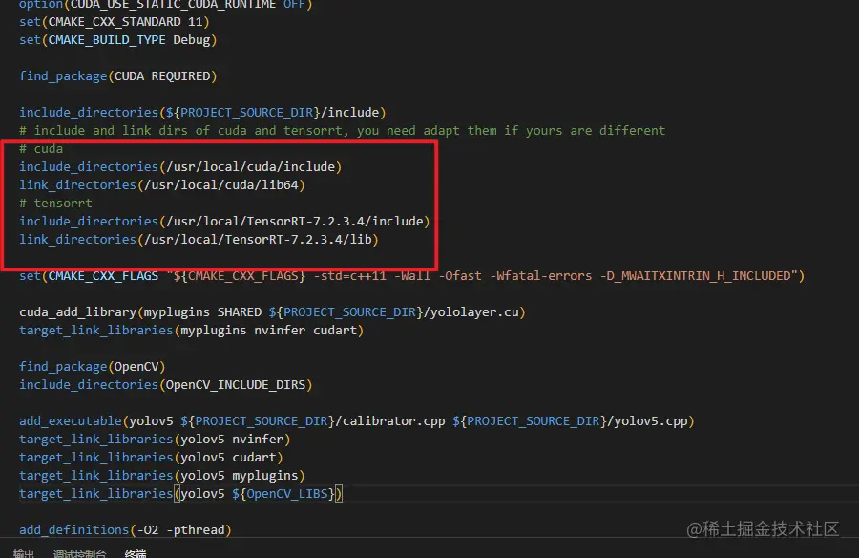Switch to the 终端 panel tab
The width and height of the screenshot is (859, 558).
click(136, 553)
